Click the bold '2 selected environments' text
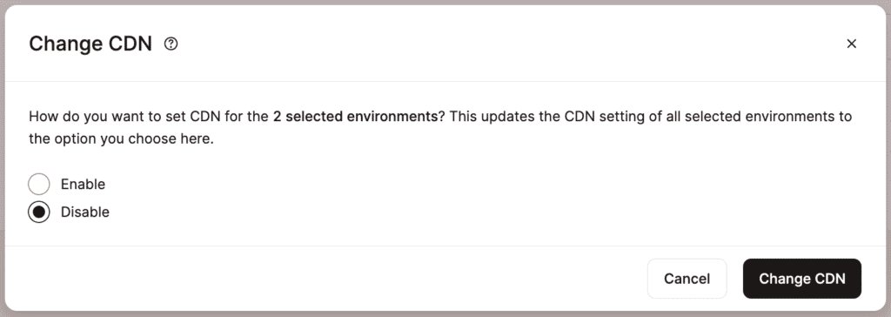 [355, 117]
